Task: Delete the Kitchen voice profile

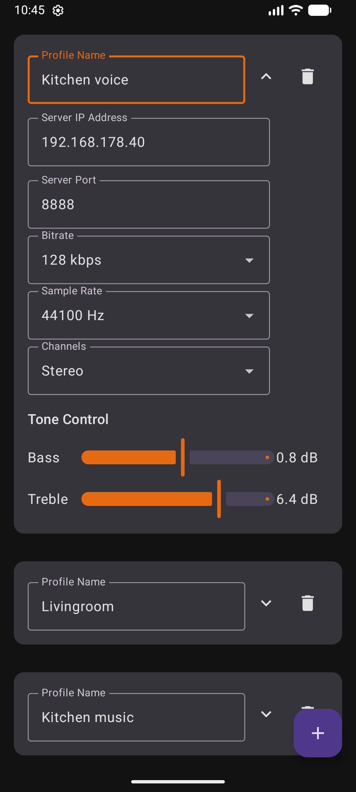Action: coord(308,77)
